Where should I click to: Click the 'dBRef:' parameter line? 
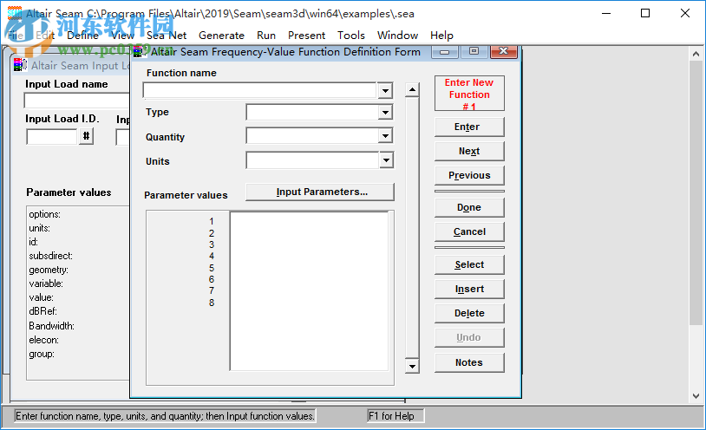coord(42,311)
